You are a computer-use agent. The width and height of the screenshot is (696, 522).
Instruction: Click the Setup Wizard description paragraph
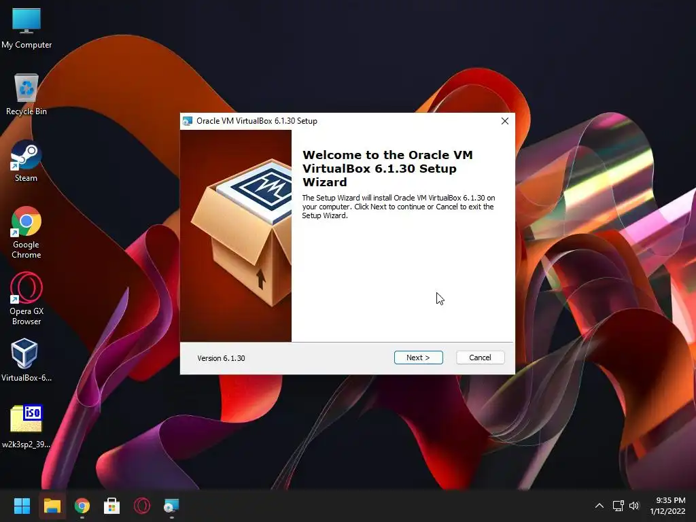pyautogui.click(x=398, y=207)
